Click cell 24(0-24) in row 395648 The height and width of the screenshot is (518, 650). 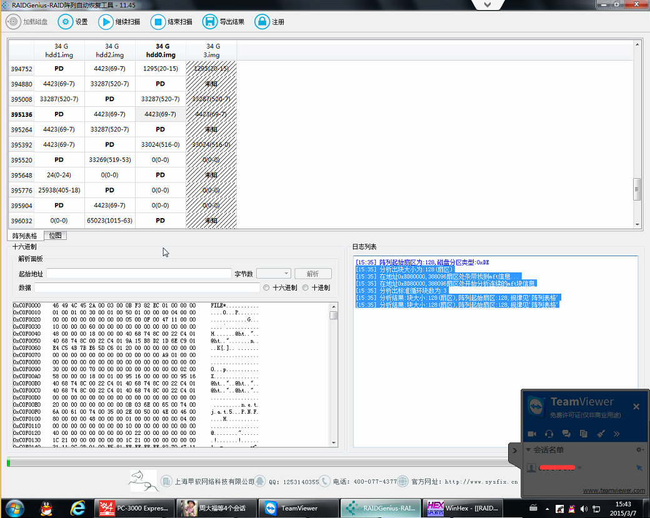pos(59,175)
